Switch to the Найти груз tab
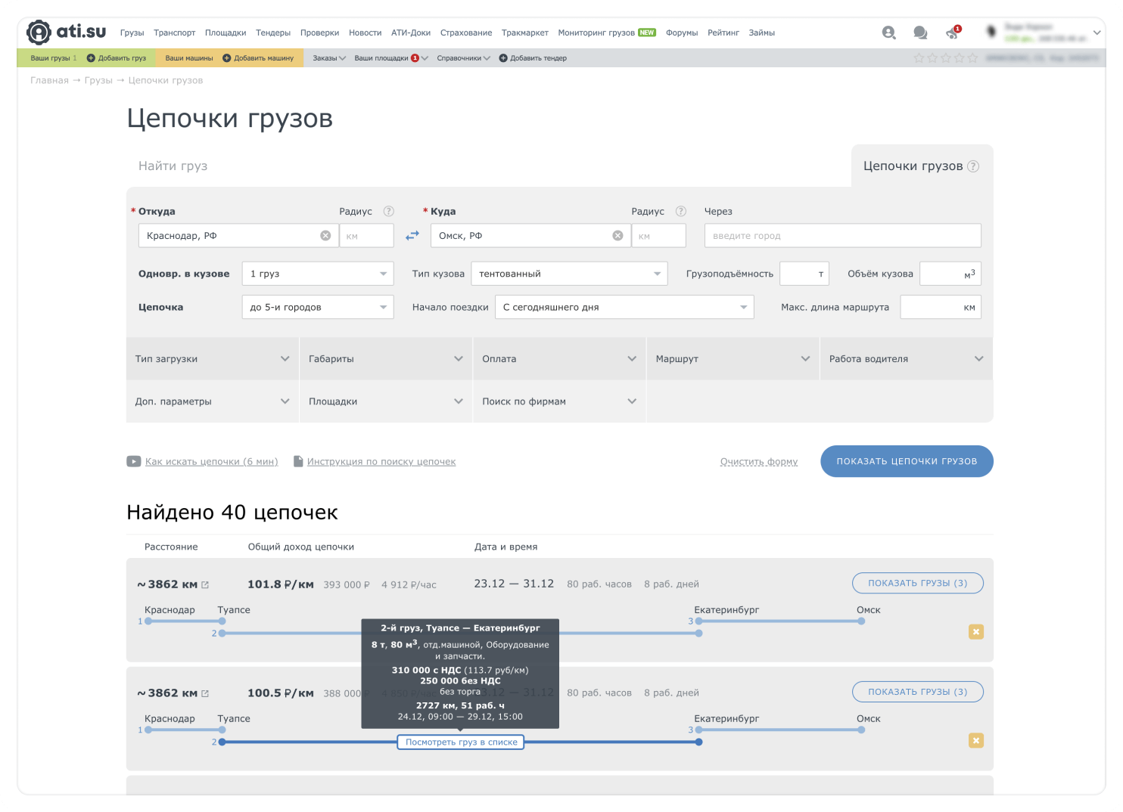 pos(173,166)
